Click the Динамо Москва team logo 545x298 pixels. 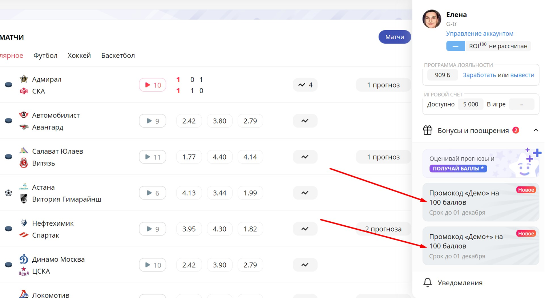(24, 259)
